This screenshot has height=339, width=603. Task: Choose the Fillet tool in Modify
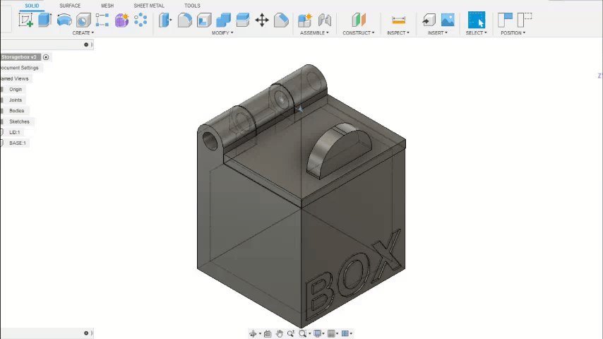(x=185, y=20)
